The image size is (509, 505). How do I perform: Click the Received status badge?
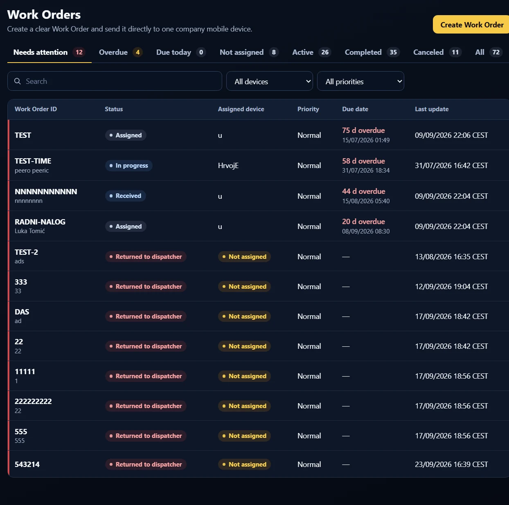click(125, 196)
